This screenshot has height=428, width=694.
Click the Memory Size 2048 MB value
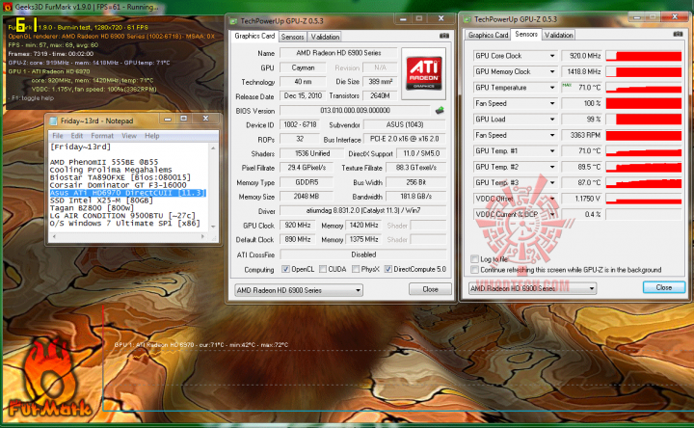coord(306,197)
